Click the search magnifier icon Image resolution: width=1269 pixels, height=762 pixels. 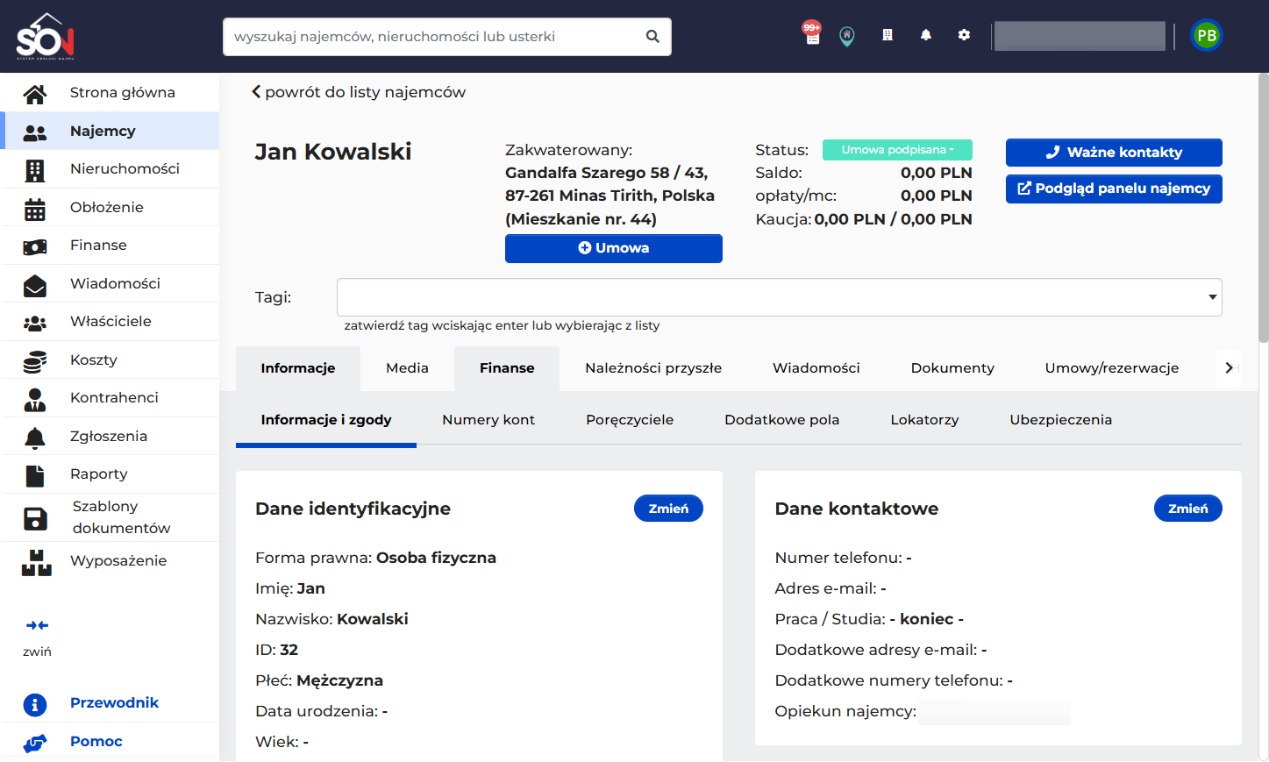652,37
